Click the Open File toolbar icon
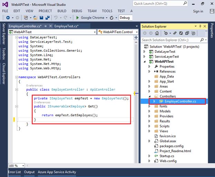Viewport: 215px width, 177px height. [x=36, y=18]
